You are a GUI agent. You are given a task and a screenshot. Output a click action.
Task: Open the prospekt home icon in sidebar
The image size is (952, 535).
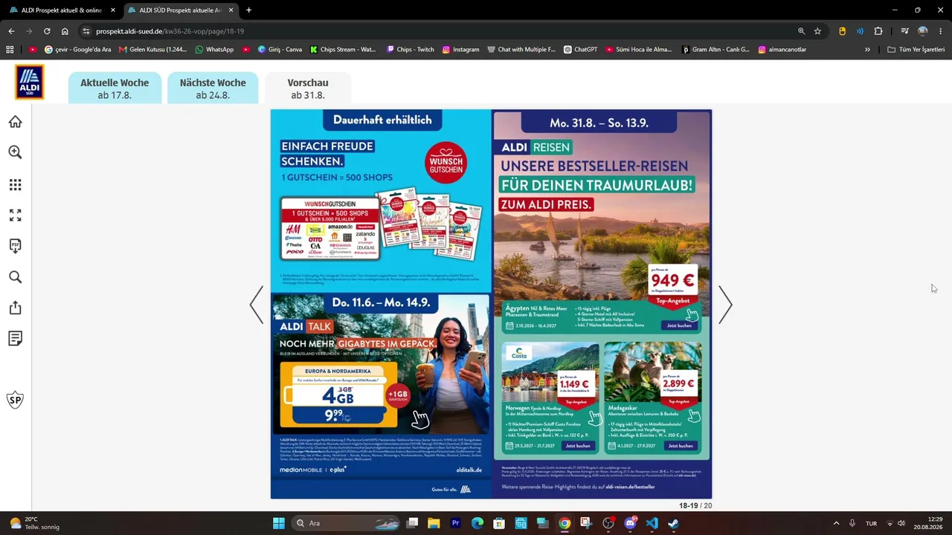tap(15, 122)
